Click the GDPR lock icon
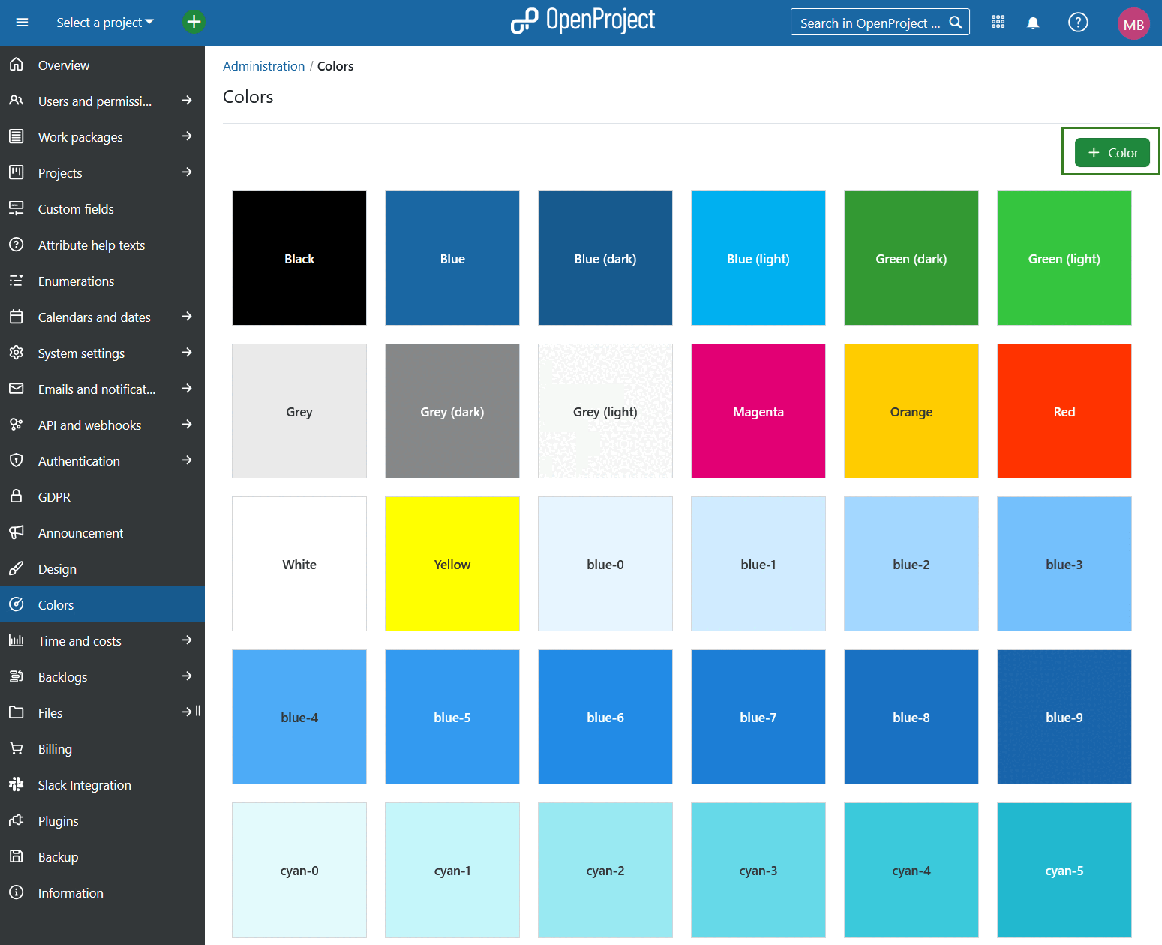Screen dimensions: 1162x945 tap(17, 496)
